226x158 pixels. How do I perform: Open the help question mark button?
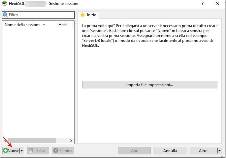(x=202, y=4)
